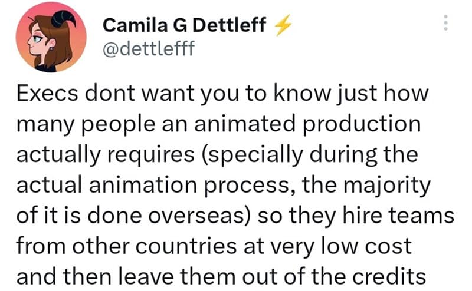Select the line beginning "of it is done"
Viewport: 472px width, 291px height.
(x=235, y=216)
